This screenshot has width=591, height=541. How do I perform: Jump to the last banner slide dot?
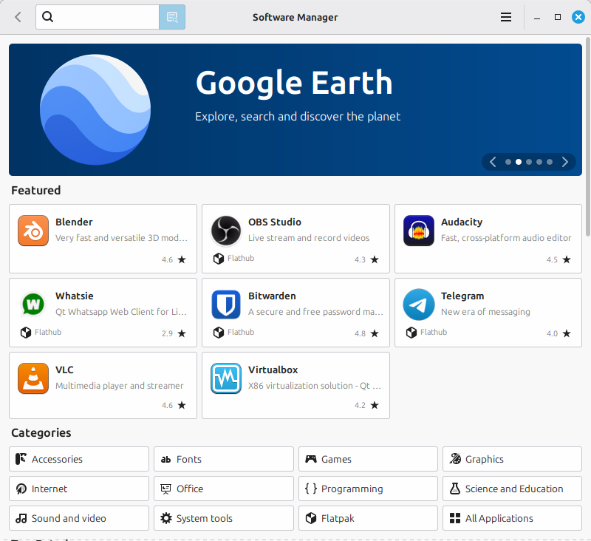click(550, 162)
